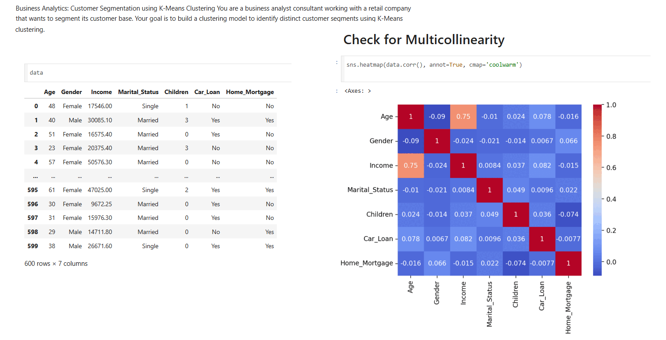The height and width of the screenshot is (340, 666).
Task: Click the Children label on heatmap x-axis
Action: click(516, 295)
